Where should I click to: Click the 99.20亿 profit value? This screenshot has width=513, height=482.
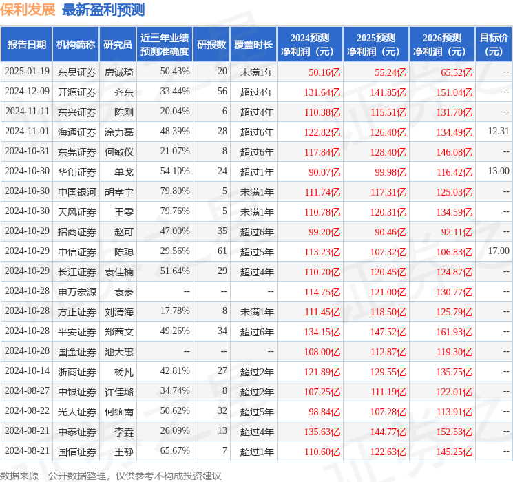tap(324, 232)
